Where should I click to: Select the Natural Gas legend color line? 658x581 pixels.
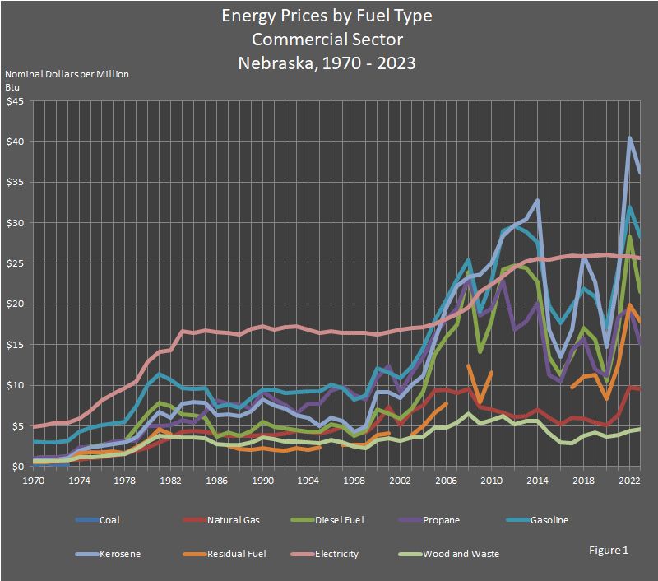(x=194, y=520)
